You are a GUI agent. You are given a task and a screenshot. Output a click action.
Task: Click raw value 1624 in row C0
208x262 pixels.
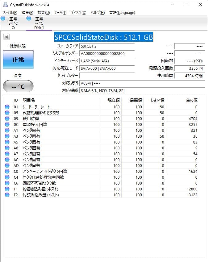tap(193, 172)
